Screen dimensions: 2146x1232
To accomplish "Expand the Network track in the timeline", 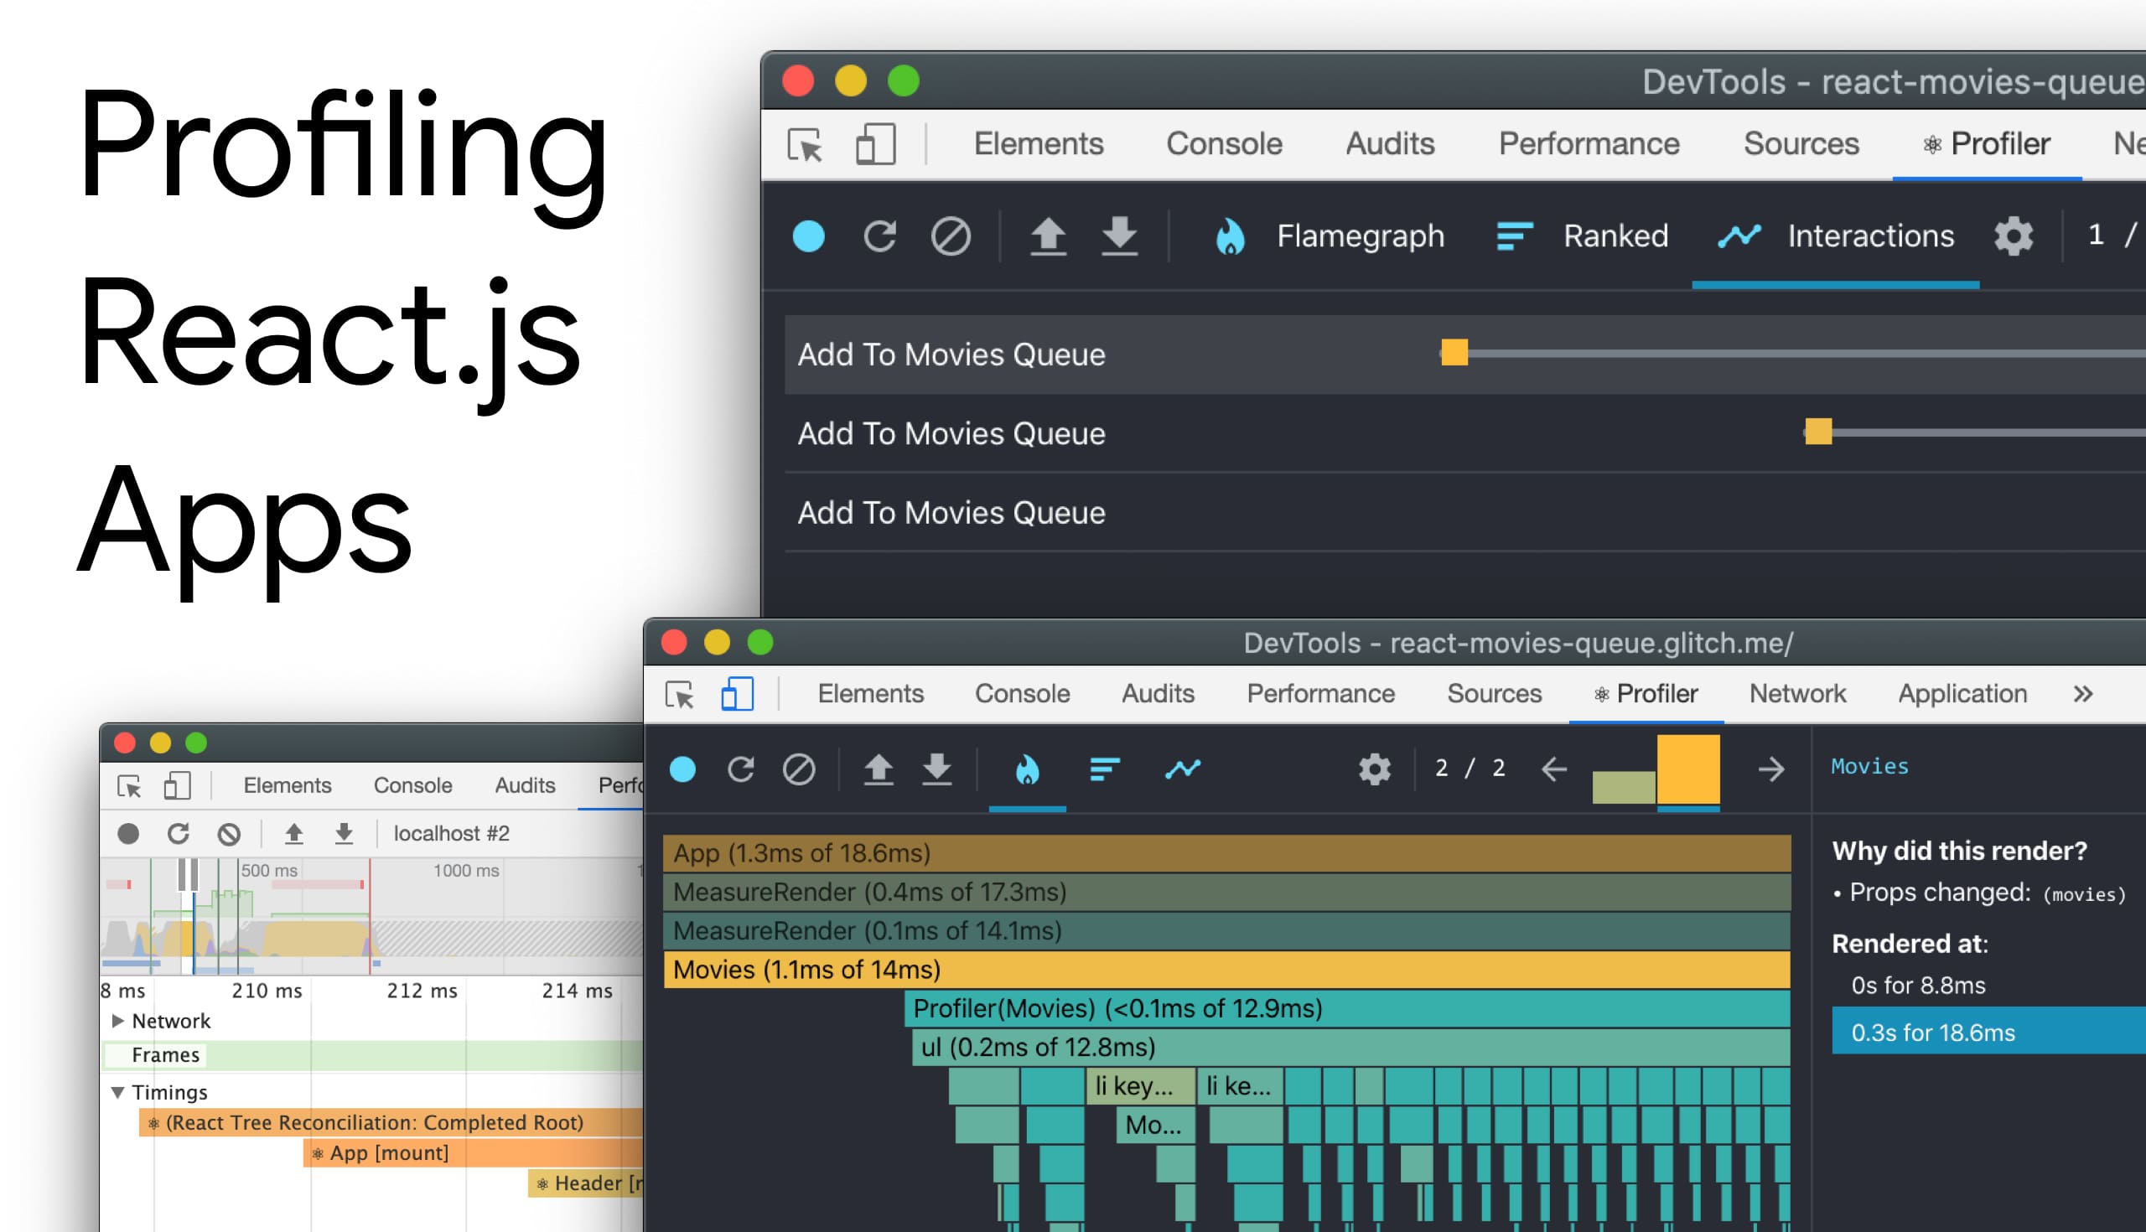I will [117, 1021].
